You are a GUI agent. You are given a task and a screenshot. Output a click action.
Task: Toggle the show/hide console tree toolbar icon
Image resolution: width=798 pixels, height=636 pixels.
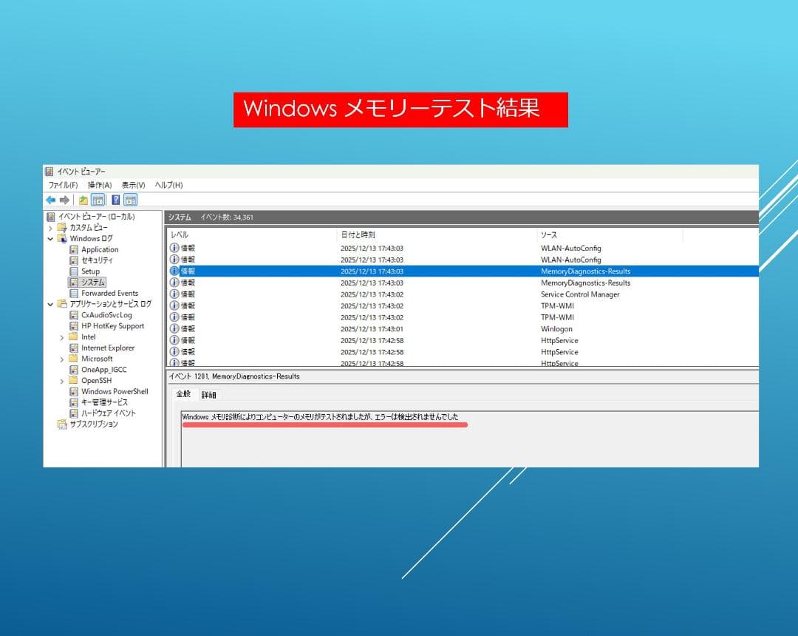click(98, 200)
